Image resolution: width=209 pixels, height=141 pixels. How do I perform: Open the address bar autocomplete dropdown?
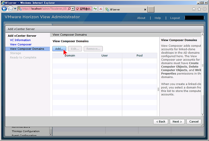[73, 9]
